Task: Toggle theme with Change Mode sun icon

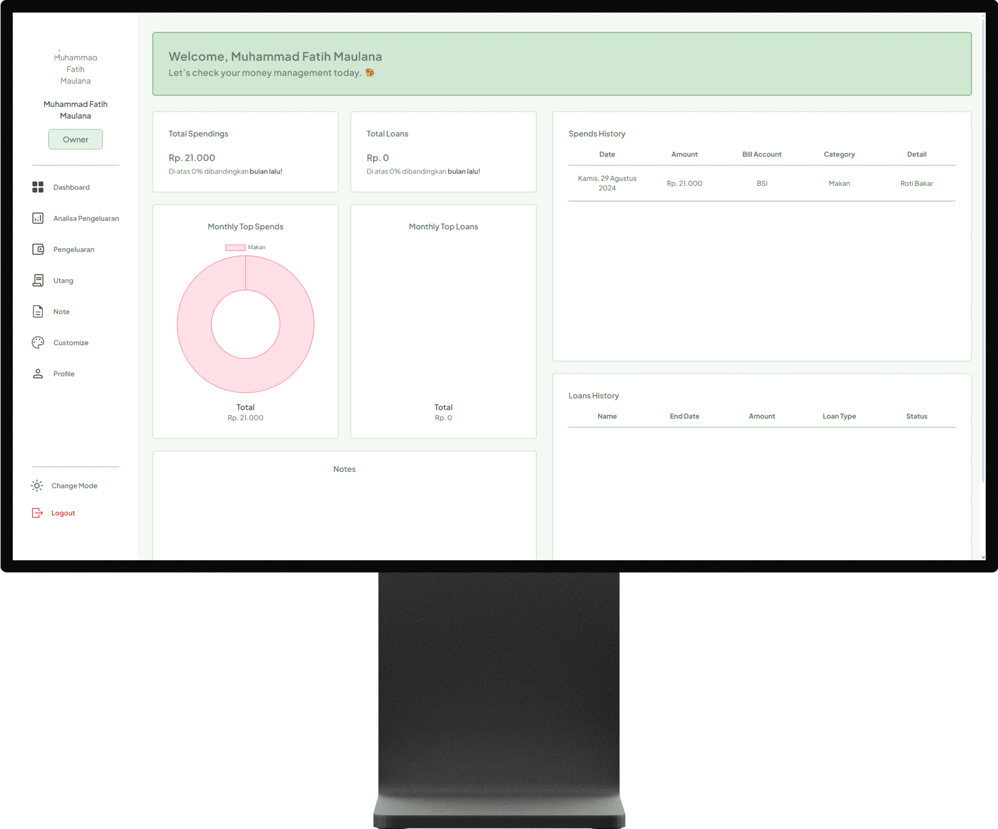Action: click(37, 485)
